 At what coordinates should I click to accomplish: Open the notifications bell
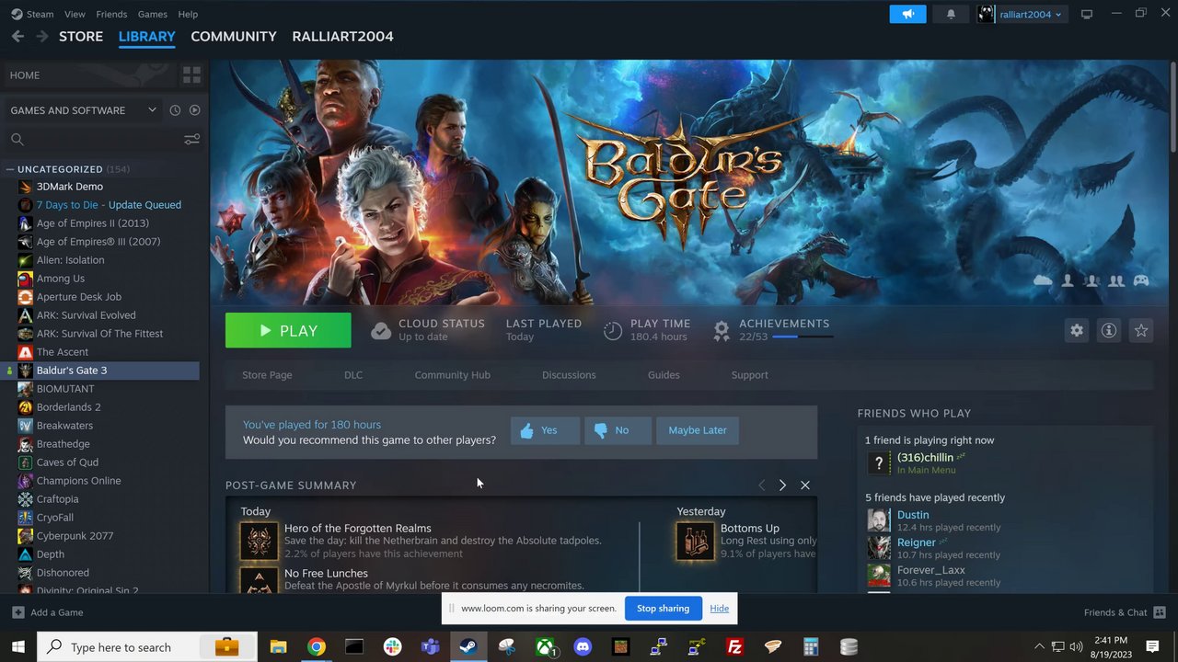[x=951, y=14]
